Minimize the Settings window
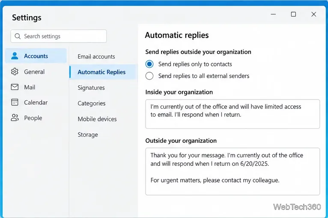 pyautogui.click(x=273, y=14)
